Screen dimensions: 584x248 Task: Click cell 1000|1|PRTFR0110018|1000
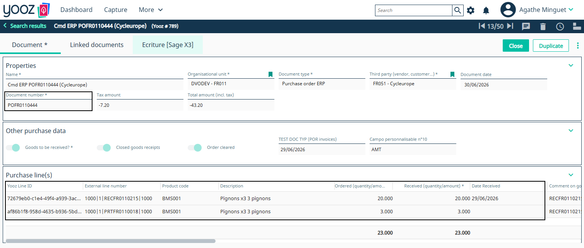(x=122, y=211)
